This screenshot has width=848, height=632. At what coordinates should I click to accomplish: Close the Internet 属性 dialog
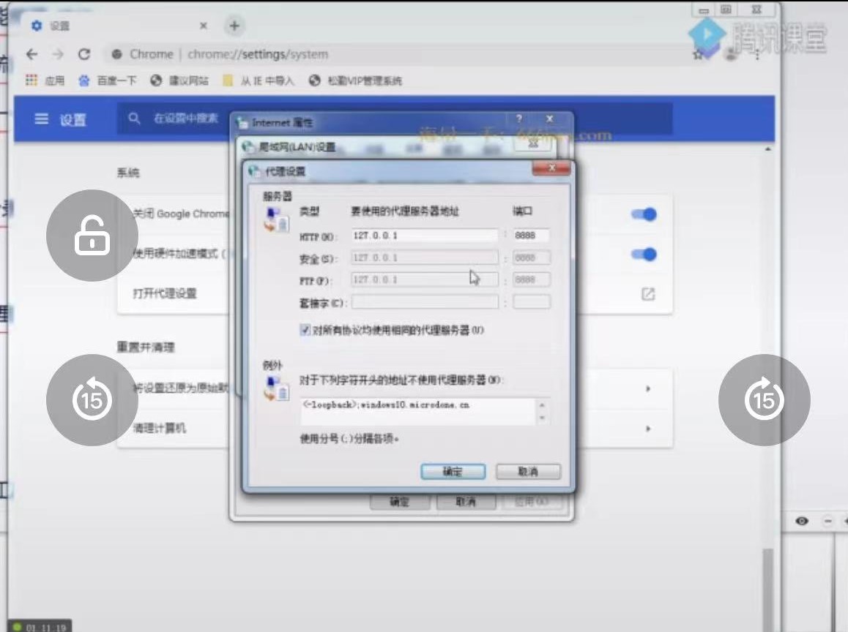click(x=549, y=118)
